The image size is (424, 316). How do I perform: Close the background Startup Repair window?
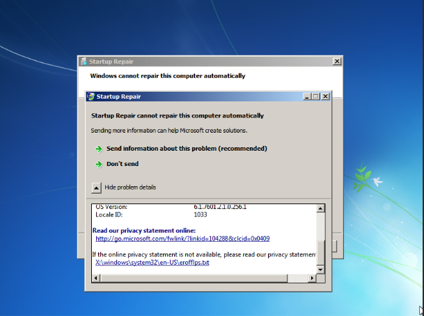tap(337, 62)
